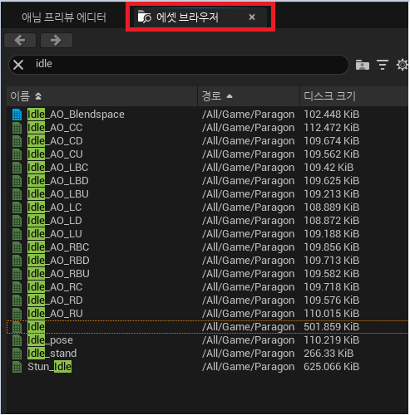Click the animation icon for Idle_AO_RU

[x=17, y=314]
